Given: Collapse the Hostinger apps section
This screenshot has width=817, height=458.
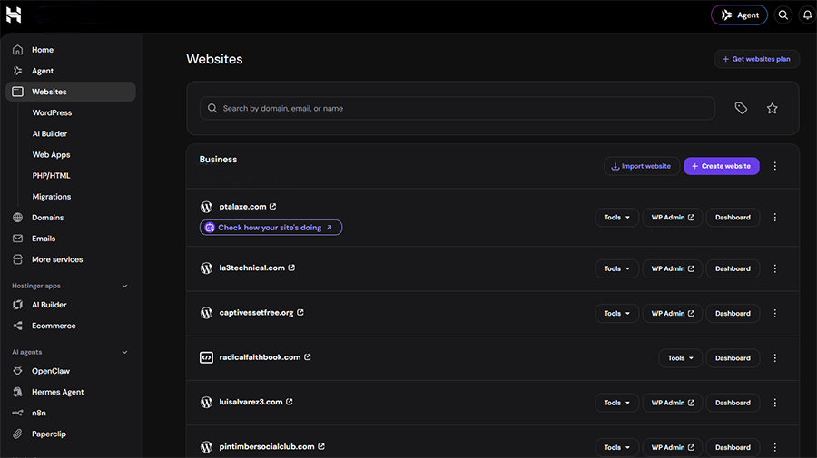Looking at the screenshot, I should (x=124, y=286).
